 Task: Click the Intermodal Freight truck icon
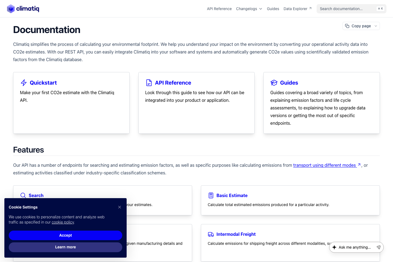click(211, 234)
